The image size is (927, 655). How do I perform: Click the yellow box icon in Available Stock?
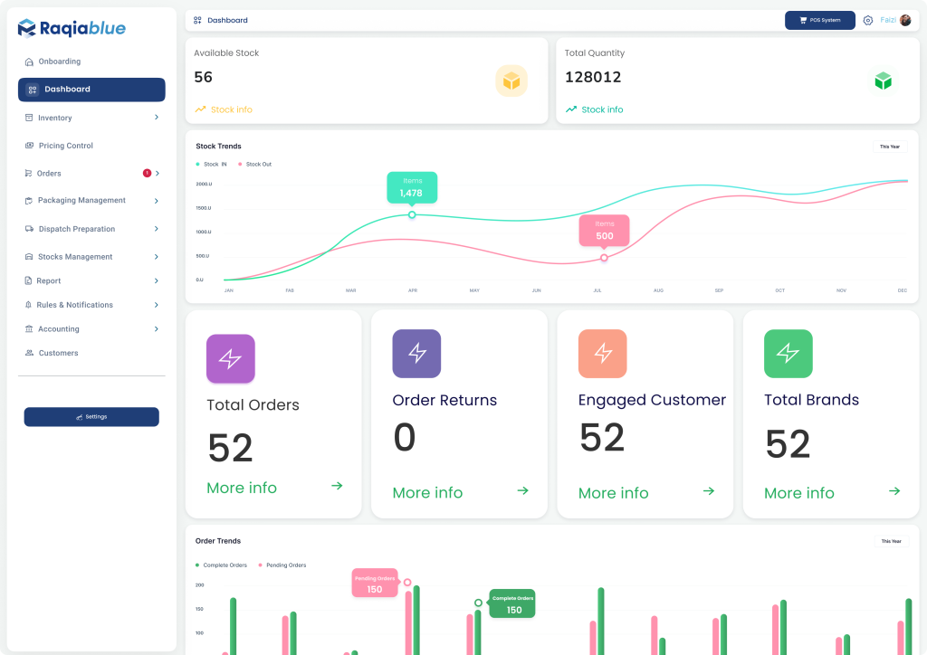coord(511,81)
